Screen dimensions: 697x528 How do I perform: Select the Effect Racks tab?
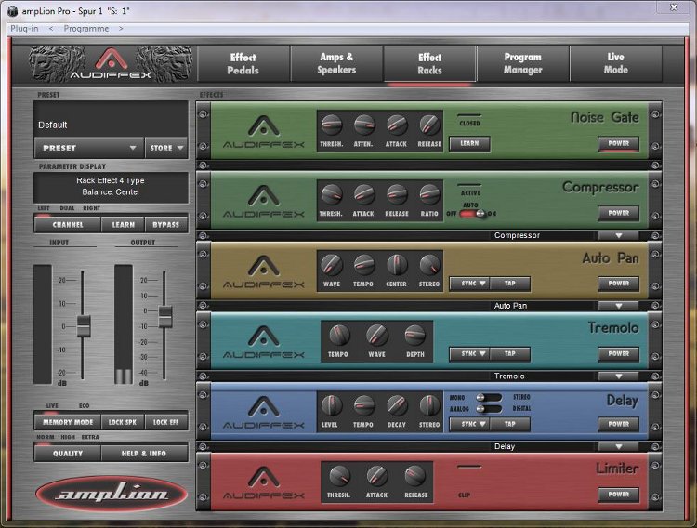pos(430,63)
